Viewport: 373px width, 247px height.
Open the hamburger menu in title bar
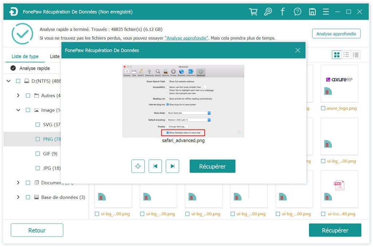tap(326, 12)
